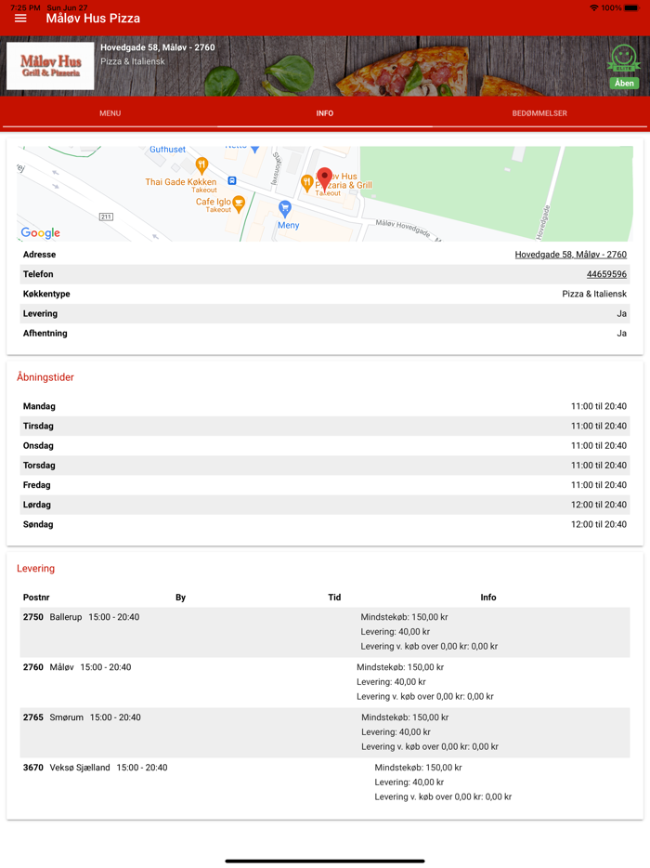Call phone number 44659596

(x=606, y=274)
